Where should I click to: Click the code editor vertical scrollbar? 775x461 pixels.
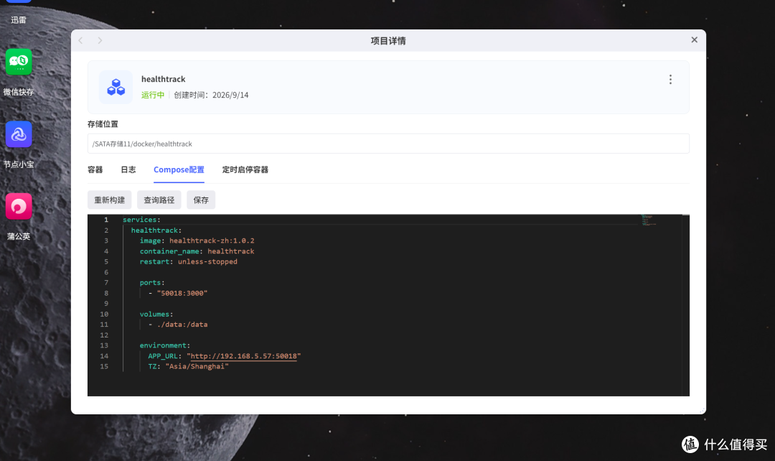[685, 305]
